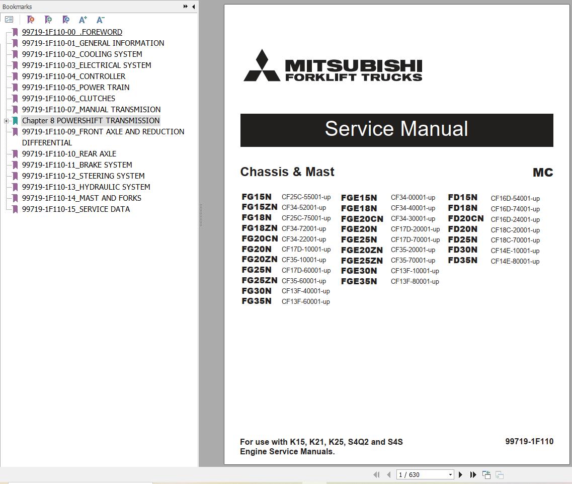Click the FG15N model name
572x484 pixels.
pos(257,197)
